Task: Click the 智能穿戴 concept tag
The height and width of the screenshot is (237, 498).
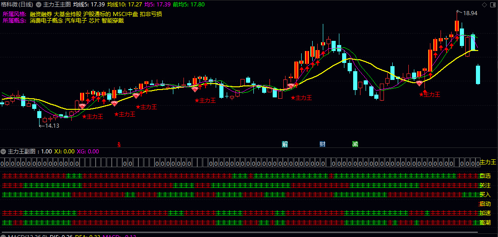Action: 113,21
